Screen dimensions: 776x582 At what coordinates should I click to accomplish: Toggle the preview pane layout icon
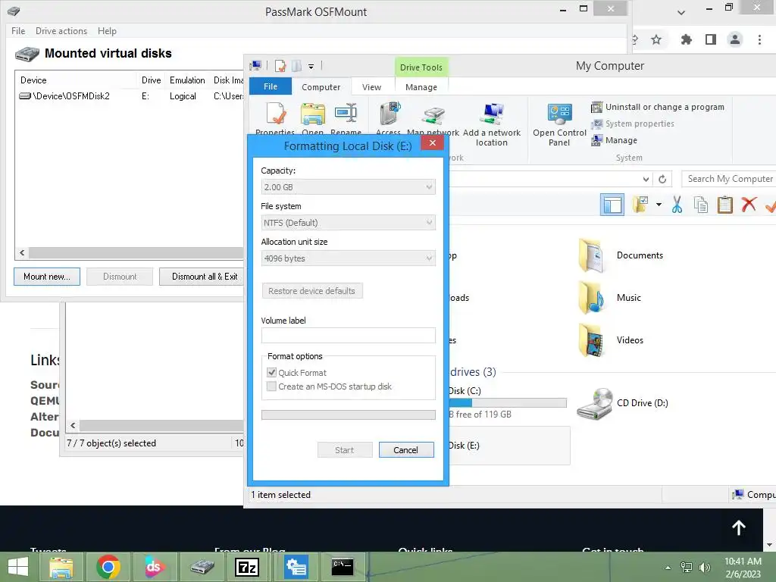click(612, 205)
